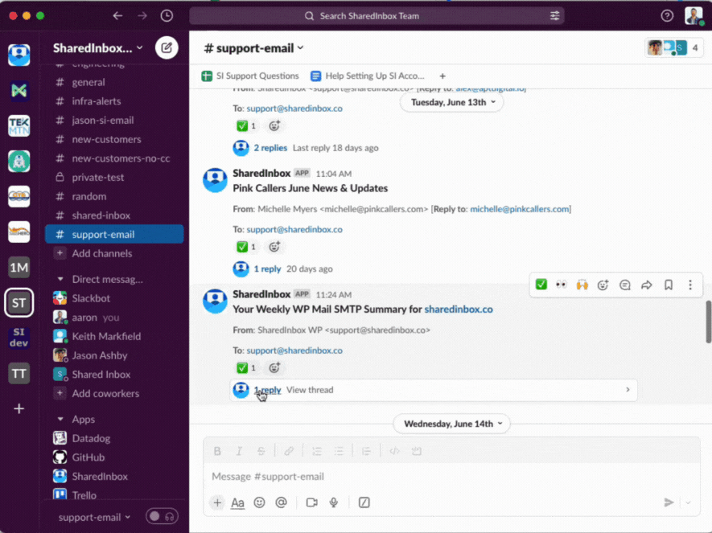This screenshot has width=712, height=533.
Task: Insert inline code formatting
Action: pyautogui.click(x=394, y=451)
